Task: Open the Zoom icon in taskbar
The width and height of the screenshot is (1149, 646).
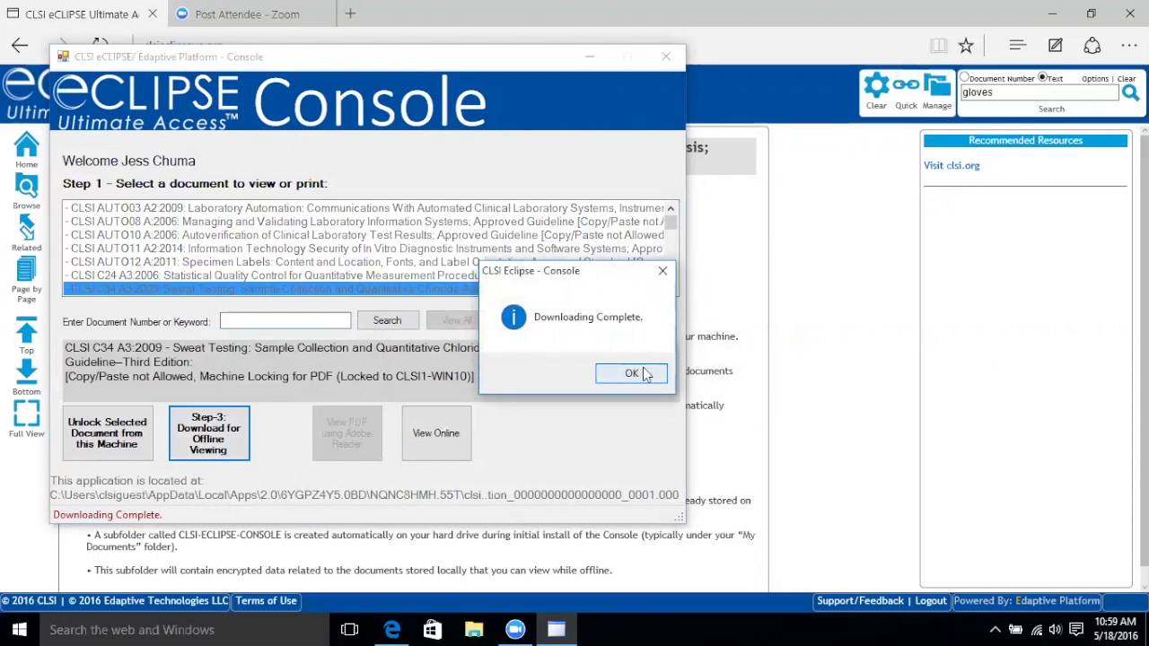Action: 515,630
